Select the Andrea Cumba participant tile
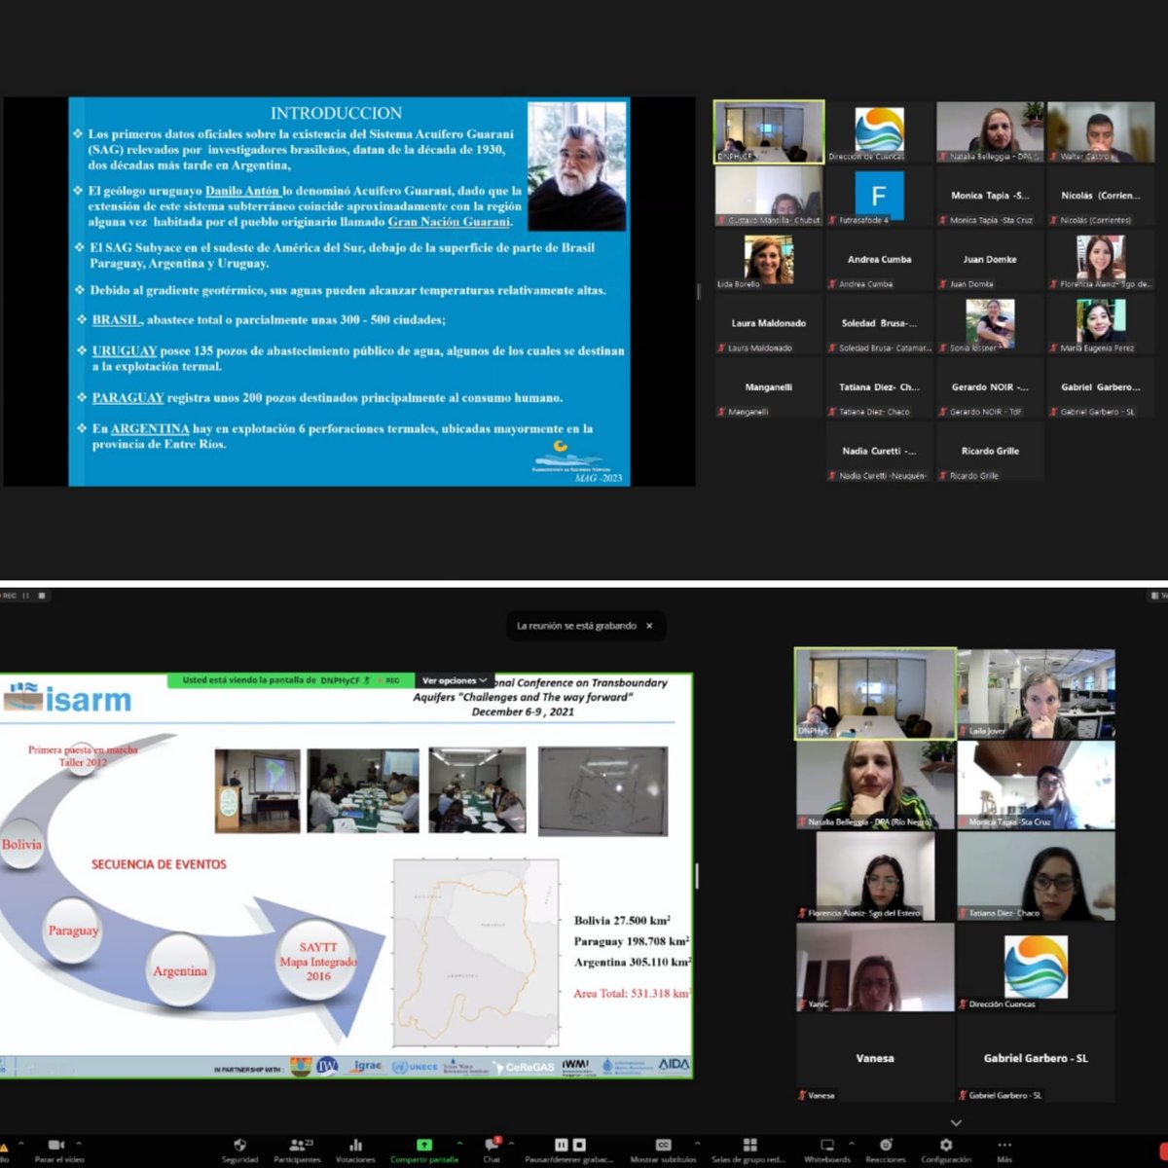Screen dimensions: 1168x1168 tap(879, 259)
